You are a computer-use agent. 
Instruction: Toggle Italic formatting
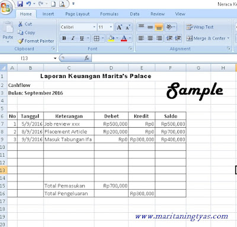pos(73,38)
